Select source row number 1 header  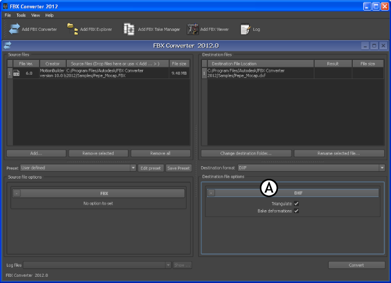click(10, 73)
